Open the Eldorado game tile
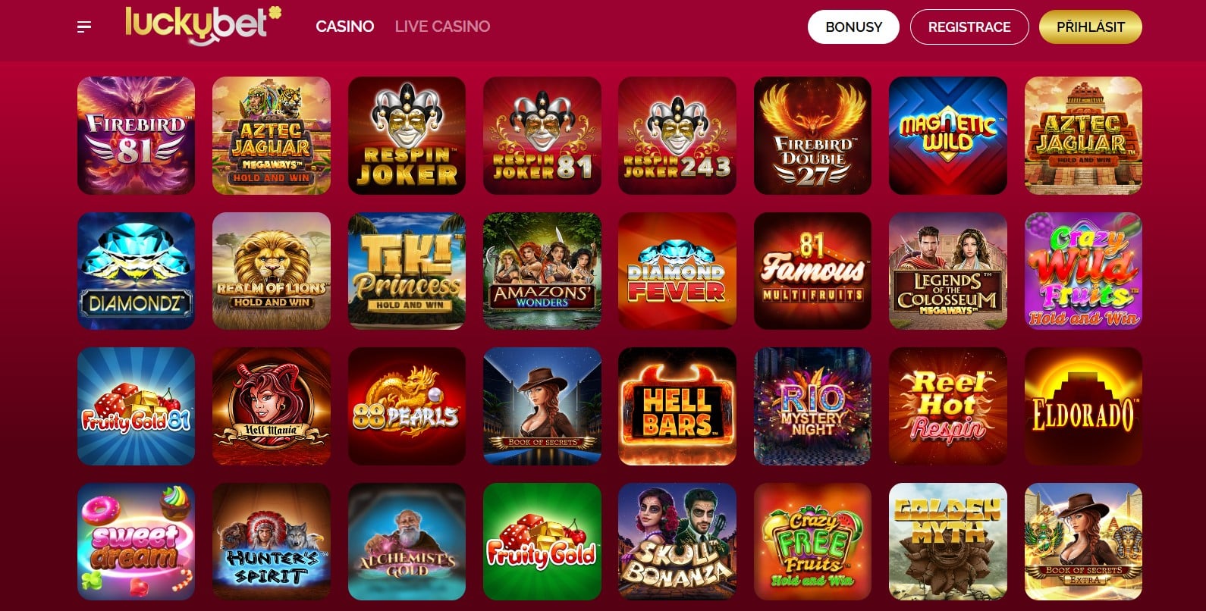 coord(1083,406)
